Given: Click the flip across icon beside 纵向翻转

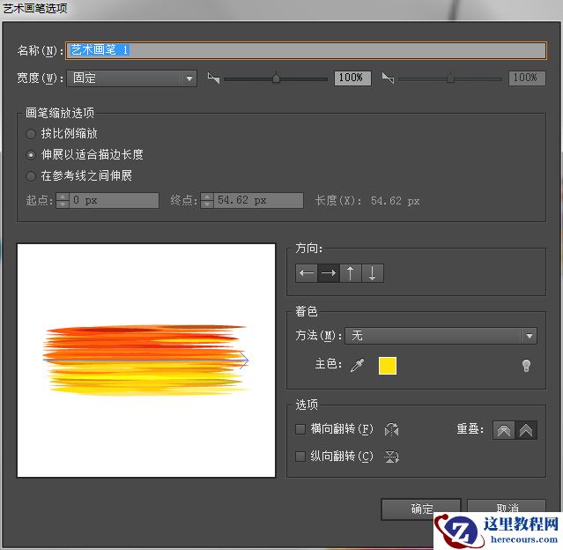Looking at the screenshot, I should (391, 457).
